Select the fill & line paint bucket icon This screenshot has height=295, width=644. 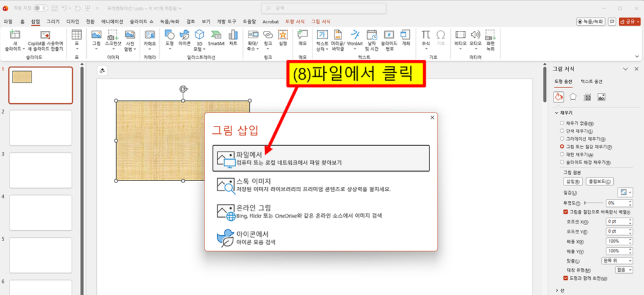tap(558, 97)
